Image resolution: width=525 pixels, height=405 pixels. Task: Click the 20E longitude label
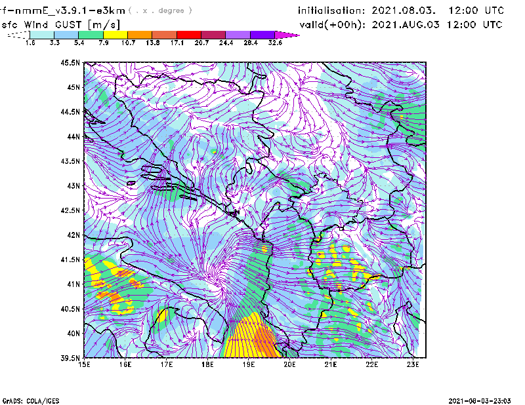tap(289, 364)
